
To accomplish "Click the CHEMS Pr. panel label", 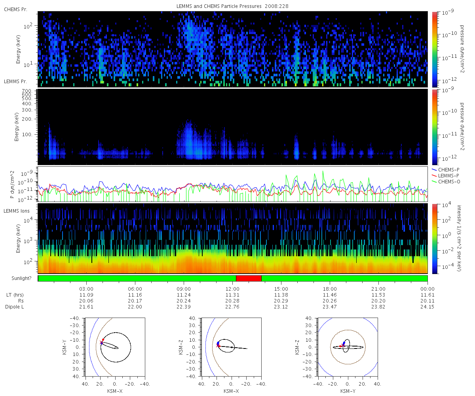I will pos(15,10).
